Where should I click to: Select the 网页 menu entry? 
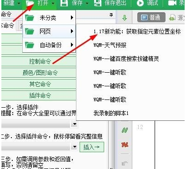point(49,31)
